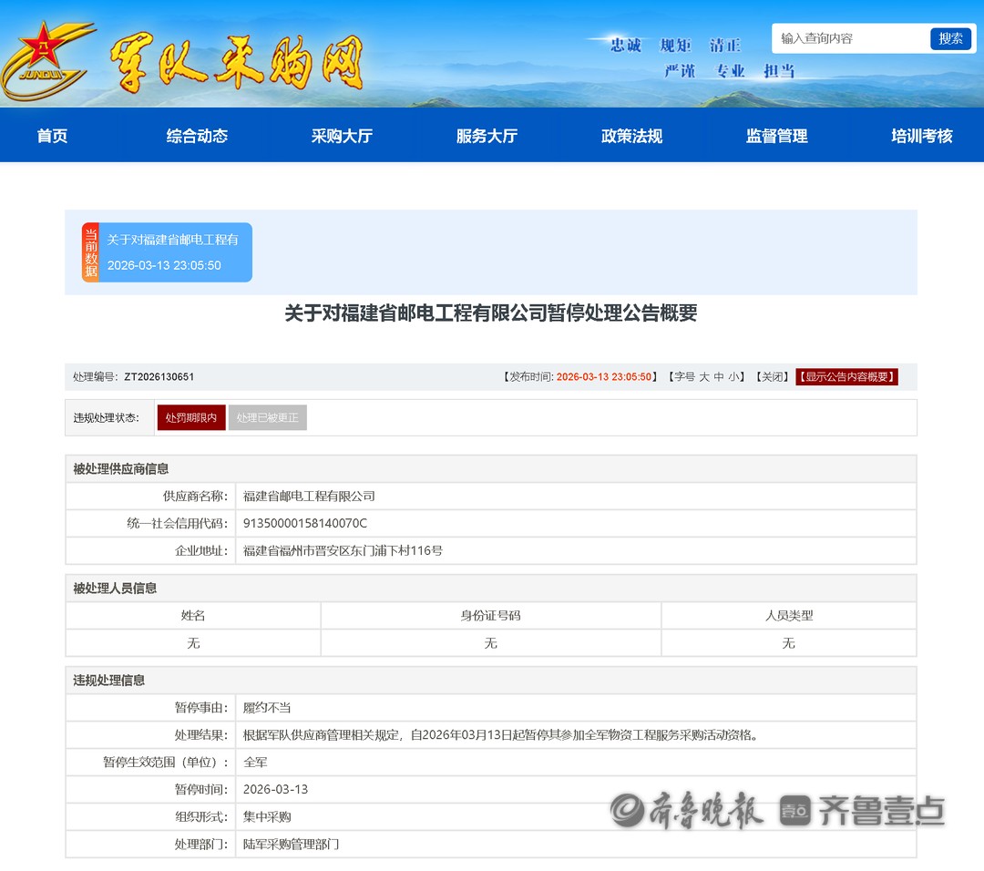The width and height of the screenshot is (984, 871).
Task: Click the 关闭 close link
Action: (770, 377)
